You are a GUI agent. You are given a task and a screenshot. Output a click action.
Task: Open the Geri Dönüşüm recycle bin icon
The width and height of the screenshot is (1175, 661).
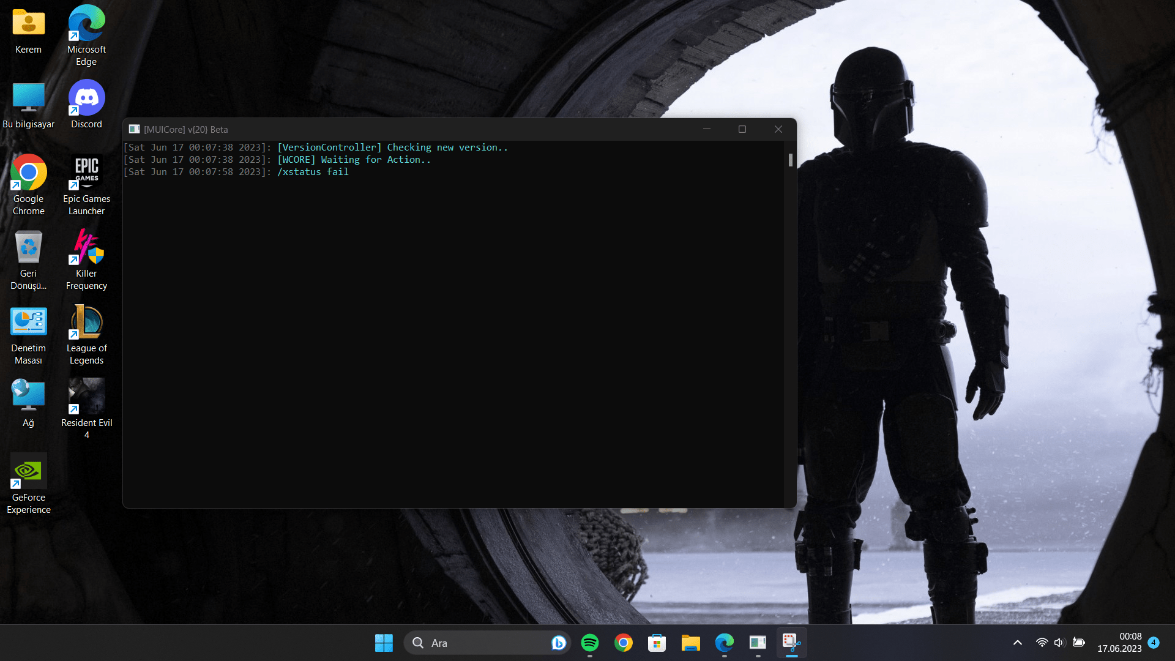pyautogui.click(x=28, y=260)
